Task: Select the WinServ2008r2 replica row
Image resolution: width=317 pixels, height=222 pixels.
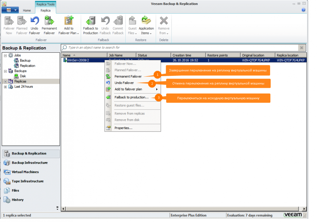Action: (x=184, y=60)
